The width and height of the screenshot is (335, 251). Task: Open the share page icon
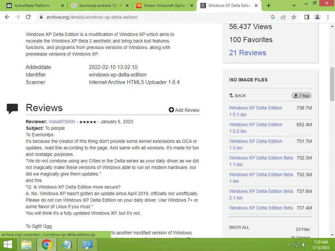(283, 17)
